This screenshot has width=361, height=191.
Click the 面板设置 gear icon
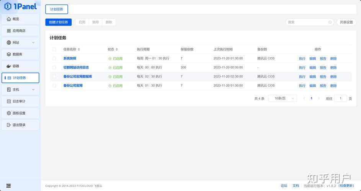coord(9,113)
